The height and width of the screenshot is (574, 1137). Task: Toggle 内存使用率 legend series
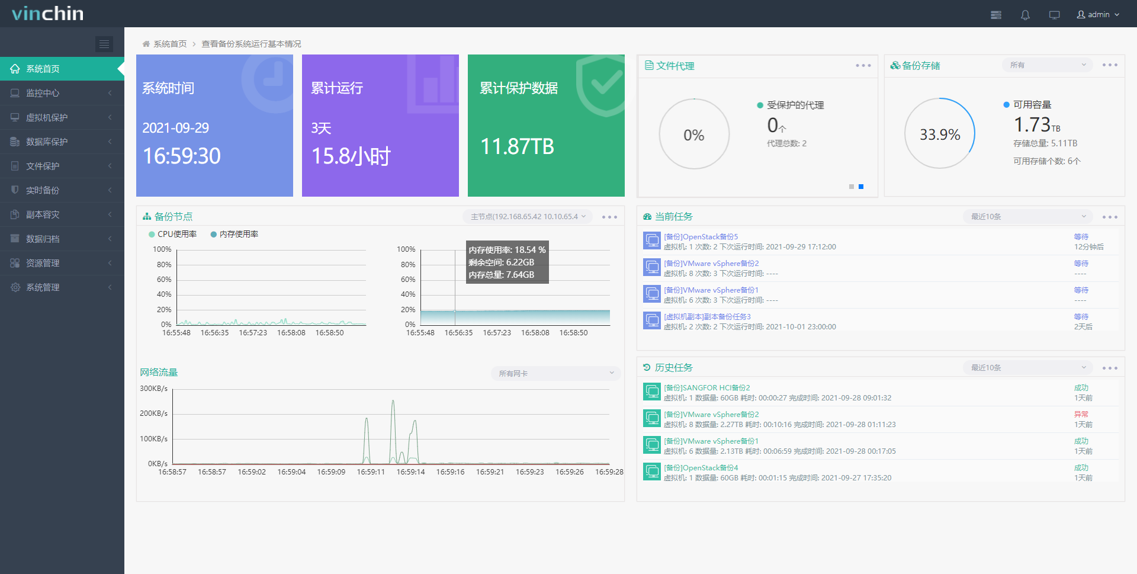(x=235, y=234)
